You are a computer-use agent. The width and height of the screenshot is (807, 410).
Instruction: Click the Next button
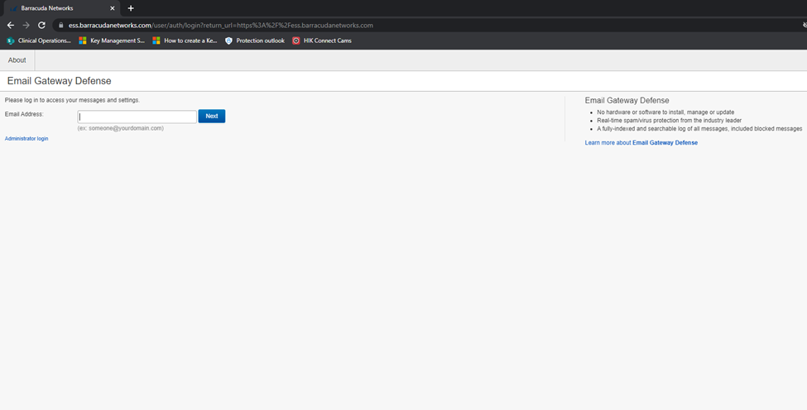click(x=212, y=116)
